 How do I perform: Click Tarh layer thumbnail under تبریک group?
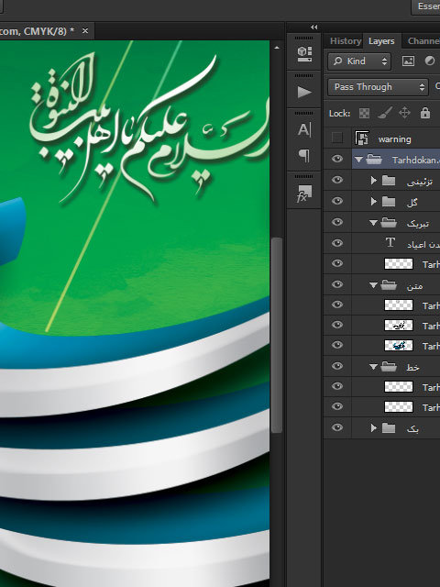(399, 264)
